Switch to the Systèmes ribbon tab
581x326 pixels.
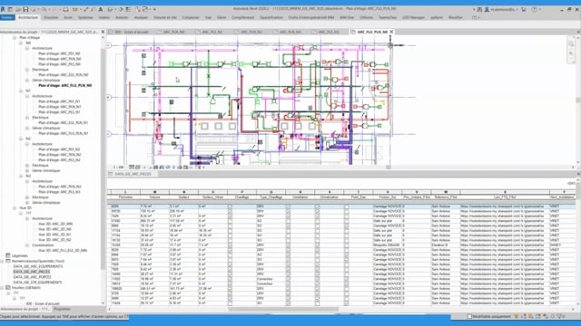(85, 17)
